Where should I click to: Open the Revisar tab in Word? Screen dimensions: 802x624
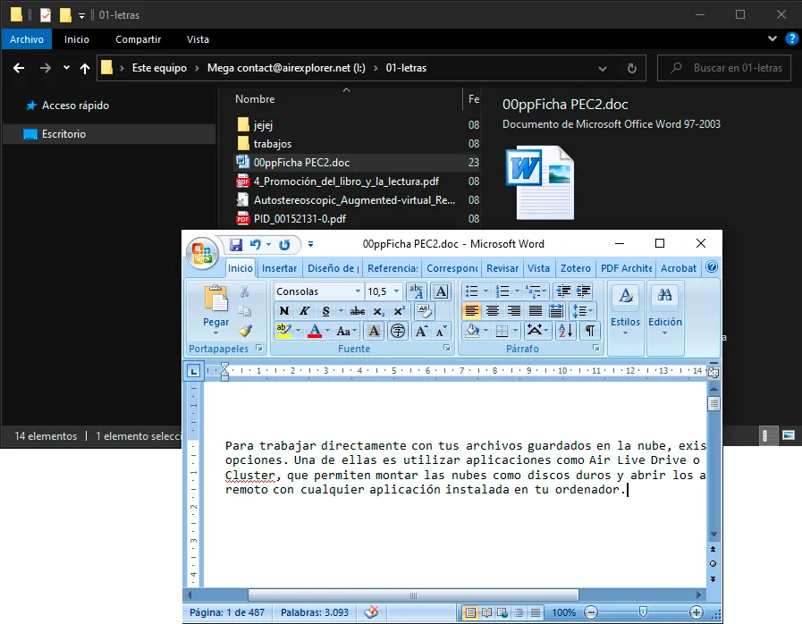502,268
